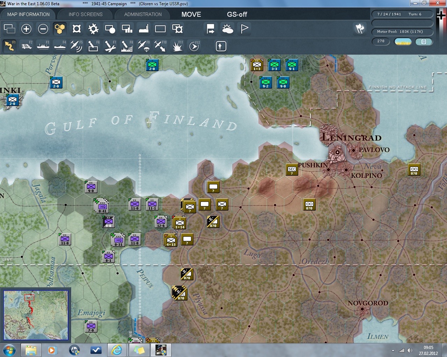This screenshot has width=447, height=357.
Task: Click the crossed flags button
Action: pos(360,29)
